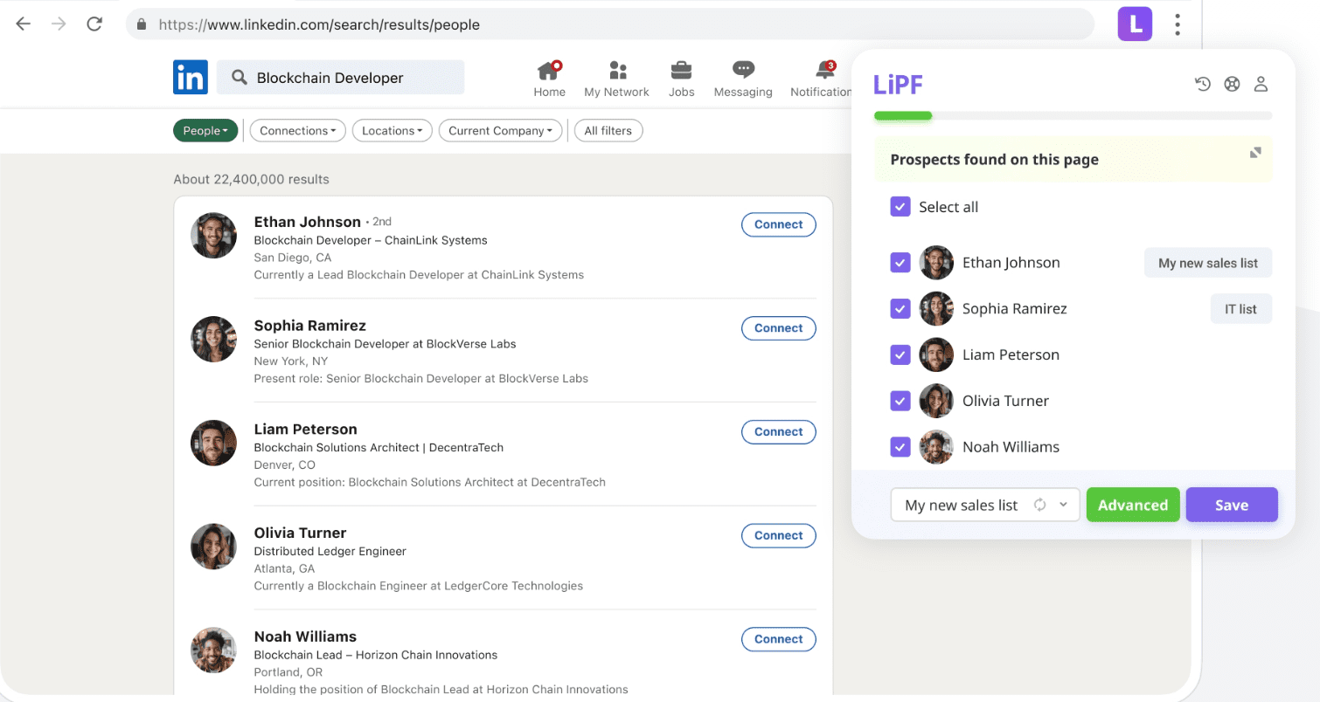The width and height of the screenshot is (1320, 702).
Task: Connect with Sophia Ramirez
Action: 778,328
